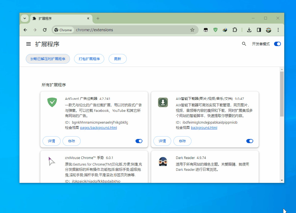Remove AdGuard with 移除 button

coord(72,141)
